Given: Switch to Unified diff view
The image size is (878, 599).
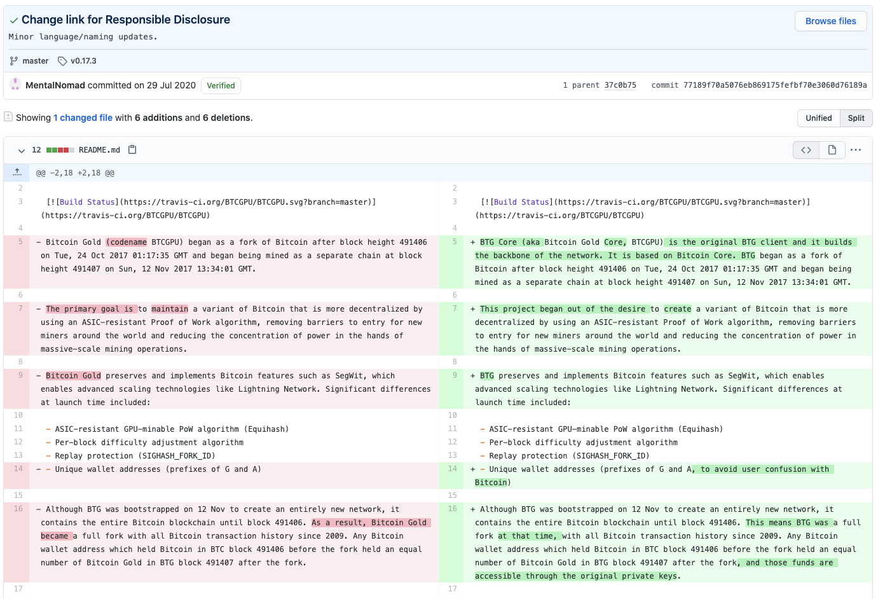Looking at the screenshot, I should [818, 118].
